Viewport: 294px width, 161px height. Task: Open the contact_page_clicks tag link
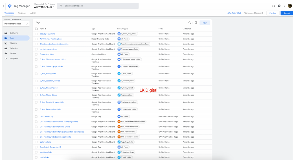pos(48,49)
